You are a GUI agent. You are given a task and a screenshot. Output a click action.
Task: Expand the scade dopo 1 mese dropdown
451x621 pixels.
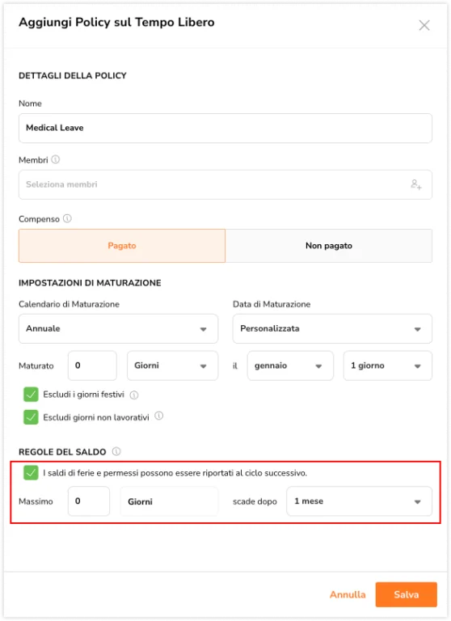click(x=359, y=501)
